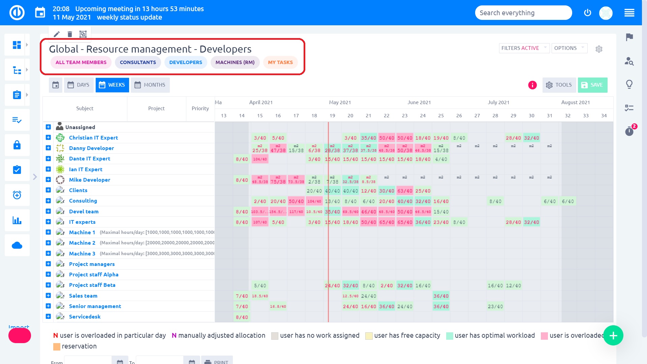Click the trash delete icon above title

[x=70, y=34]
